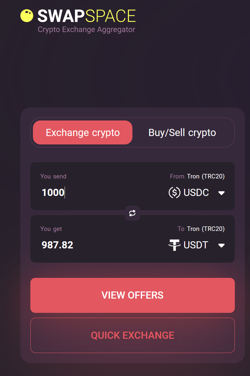Viewport: 250px width, 376px height.
Task: Click the USDC currency name
Action: [x=196, y=193]
